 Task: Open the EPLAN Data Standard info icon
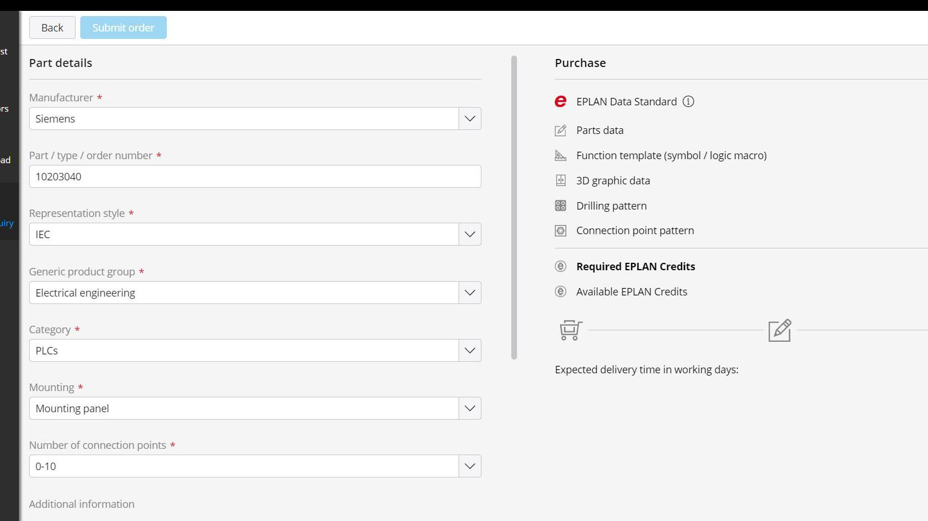688,101
